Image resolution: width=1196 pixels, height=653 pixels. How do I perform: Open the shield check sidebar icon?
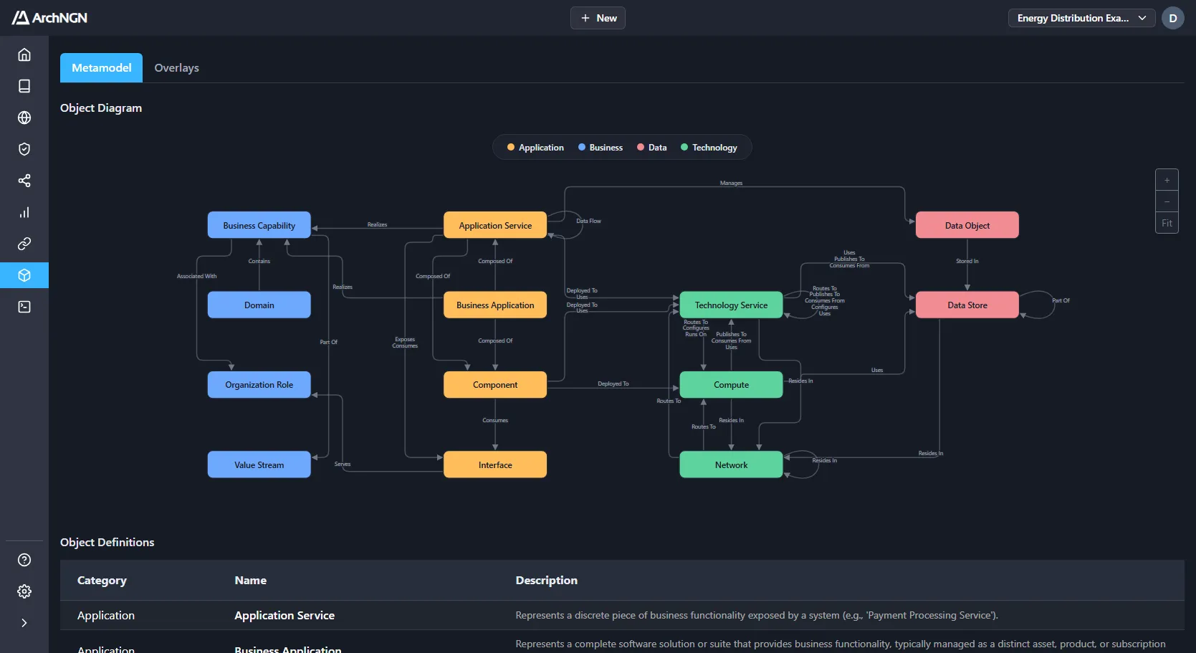(24, 149)
